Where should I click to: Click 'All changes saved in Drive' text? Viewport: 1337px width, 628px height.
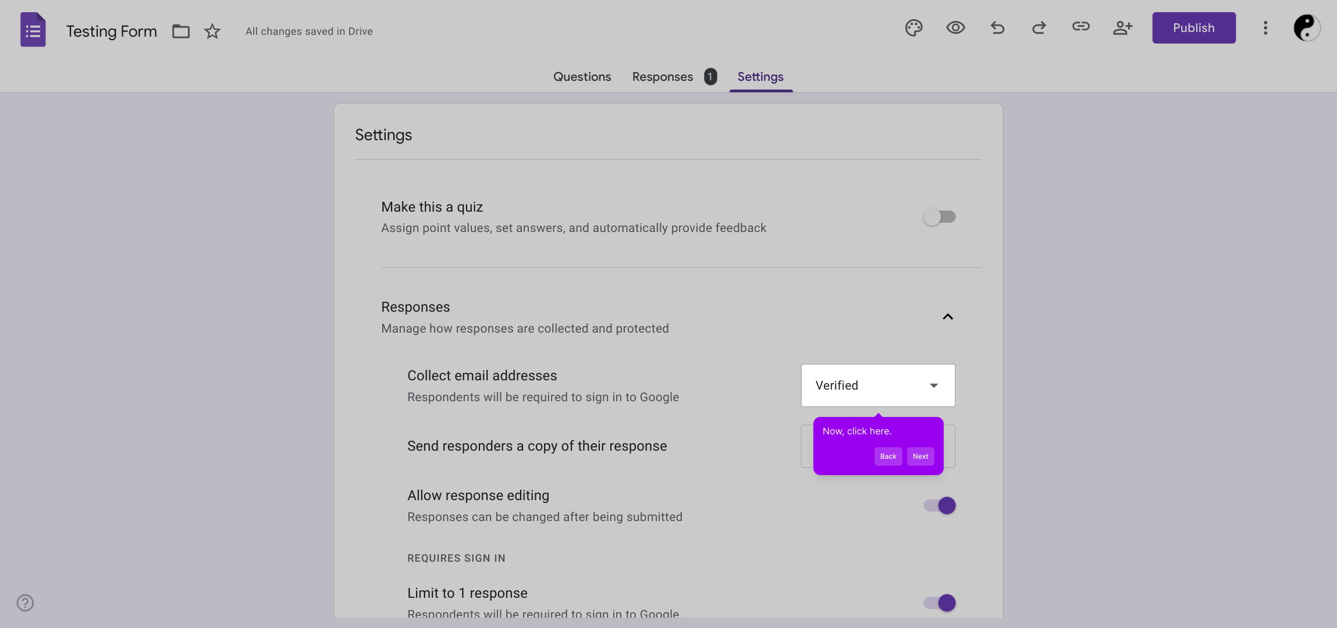(309, 31)
